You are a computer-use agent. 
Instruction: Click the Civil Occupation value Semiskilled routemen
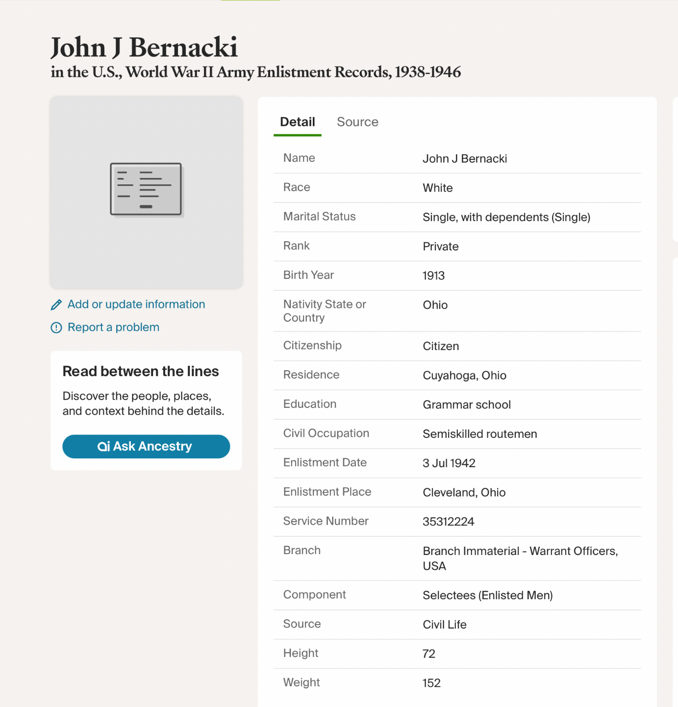pyautogui.click(x=479, y=434)
